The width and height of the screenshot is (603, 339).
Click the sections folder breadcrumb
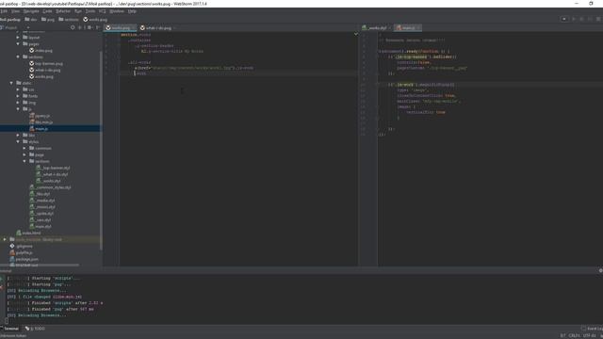coord(69,19)
